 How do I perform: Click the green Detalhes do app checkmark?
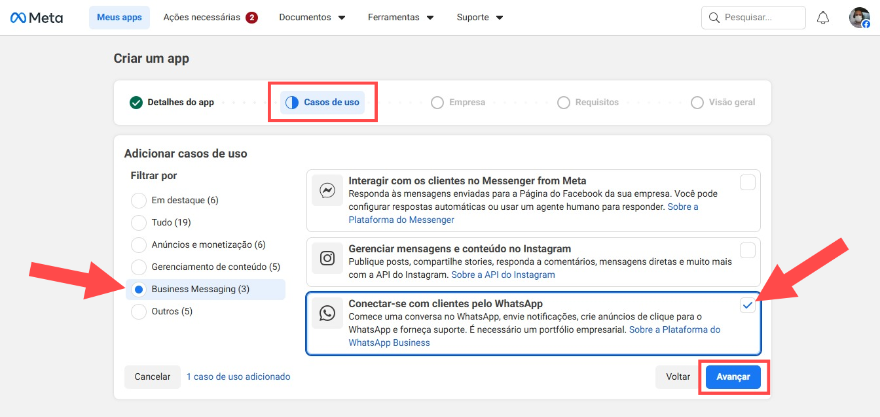click(x=136, y=103)
